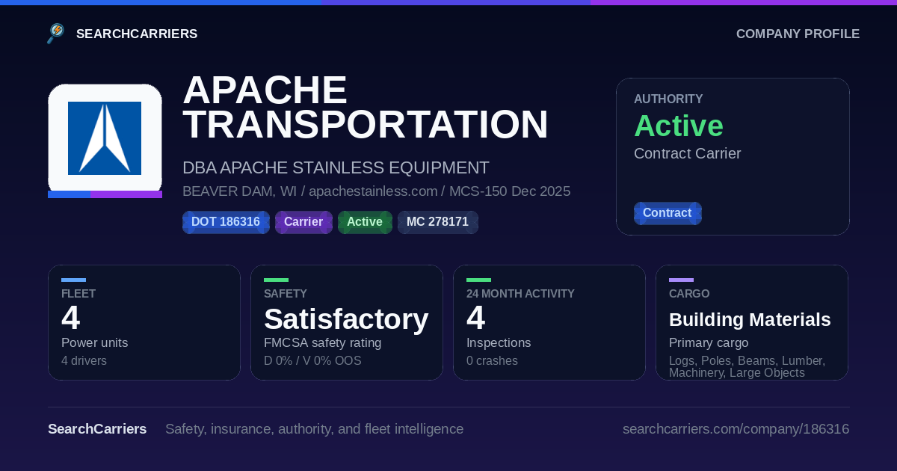Click the CARGO card heading
Viewport: 897px width, 471px height.
pyautogui.click(x=689, y=294)
